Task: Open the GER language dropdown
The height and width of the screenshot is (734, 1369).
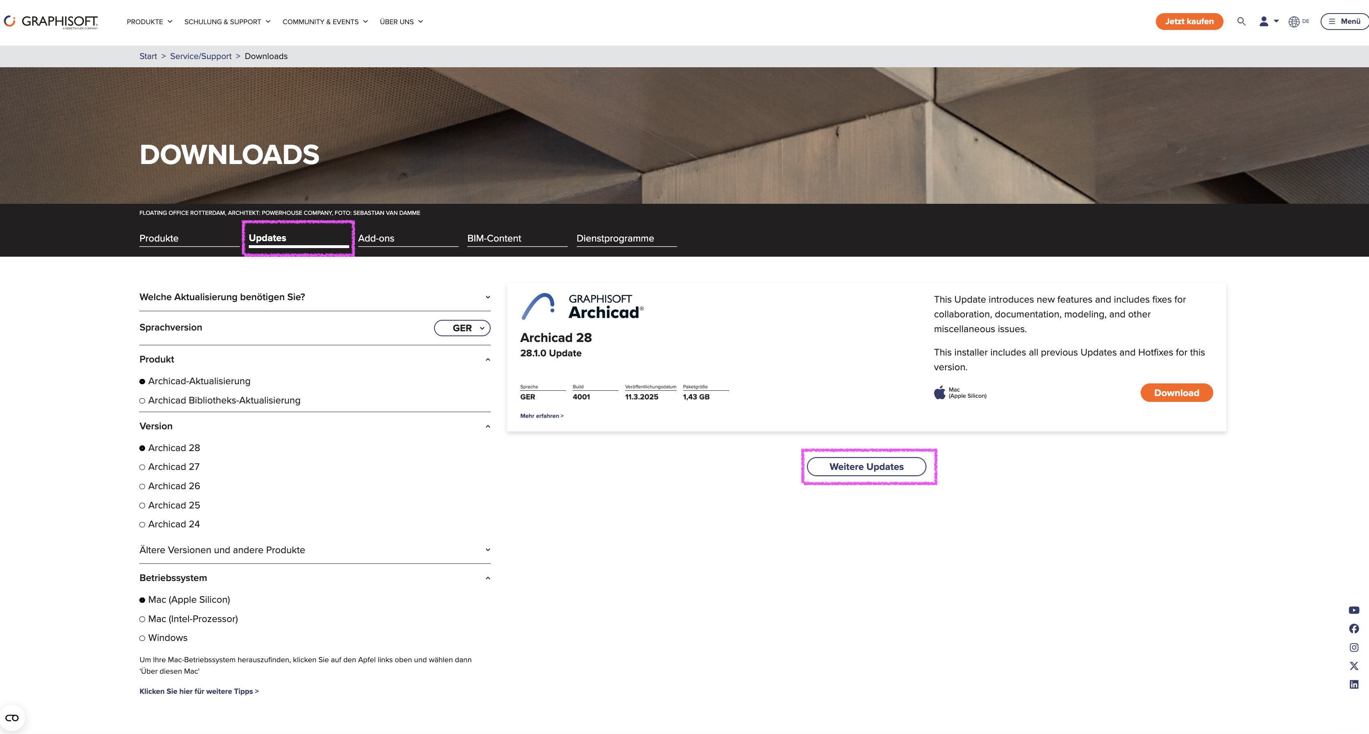Action: pyautogui.click(x=462, y=328)
